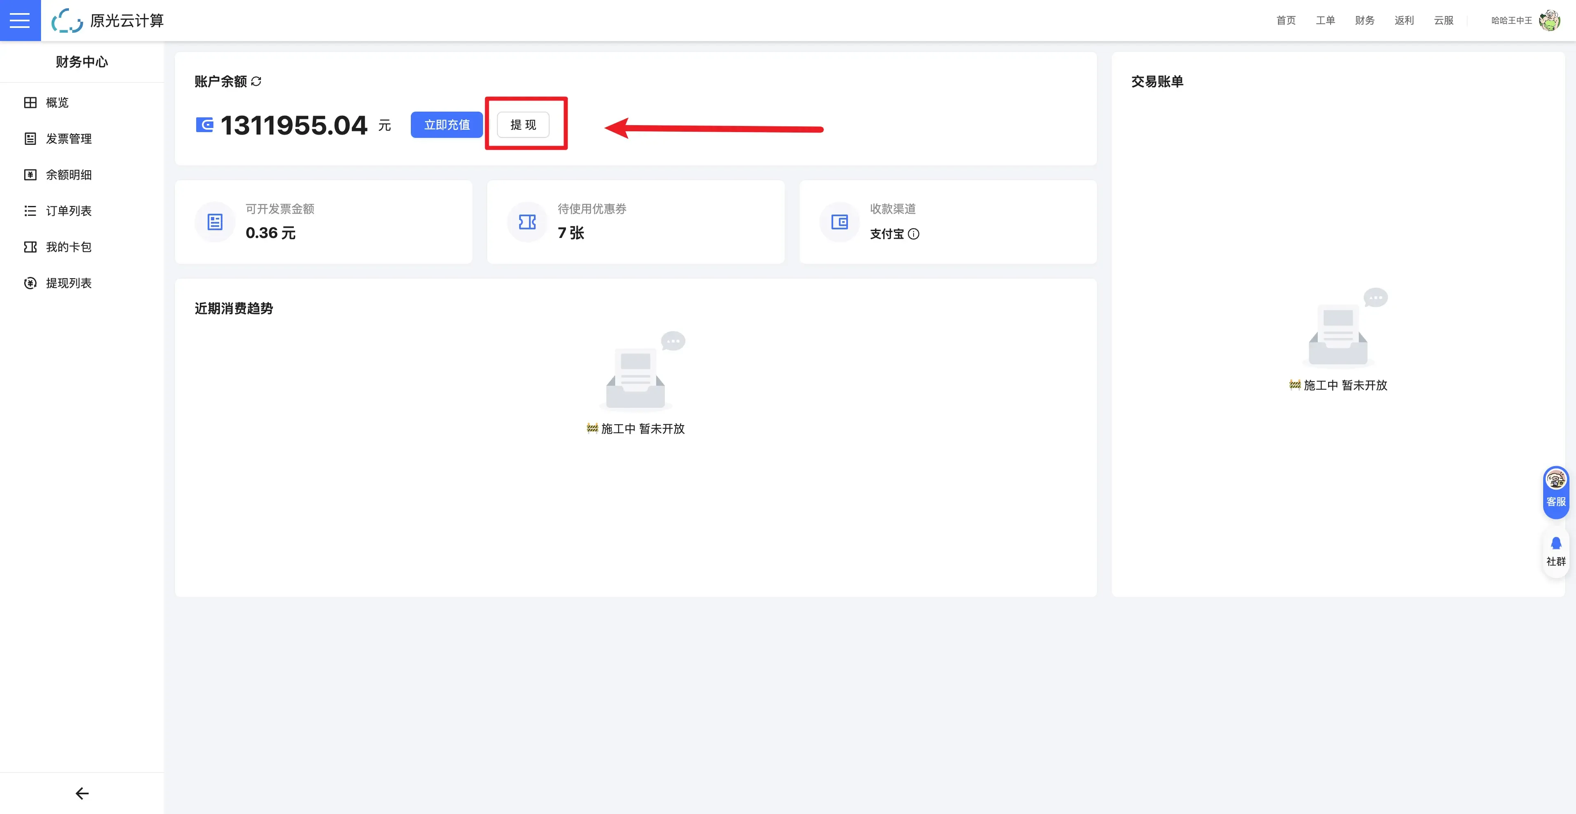
Task: Click the wallet icon beside balance
Action: click(204, 125)
